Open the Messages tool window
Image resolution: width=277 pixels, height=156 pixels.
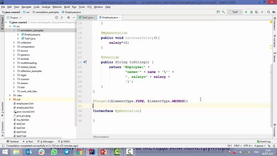click(x=45, y=142)
